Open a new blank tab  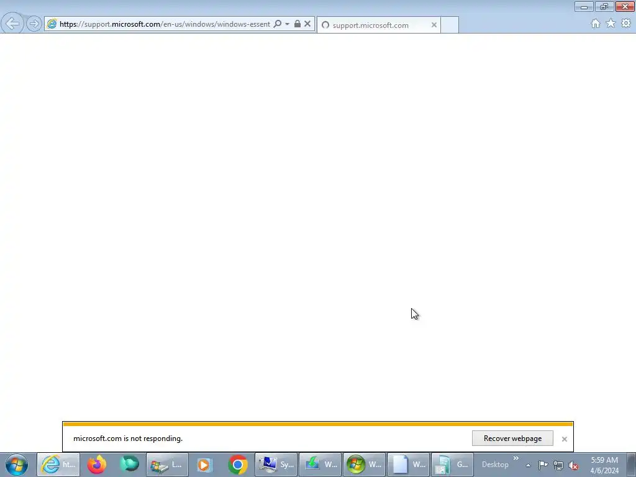pos(450,25)
